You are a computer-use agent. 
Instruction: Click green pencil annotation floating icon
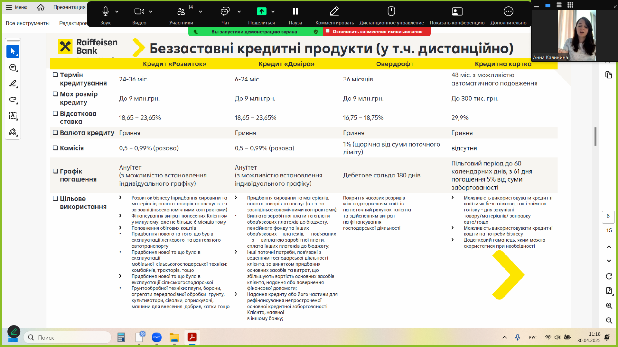[14, 332]
